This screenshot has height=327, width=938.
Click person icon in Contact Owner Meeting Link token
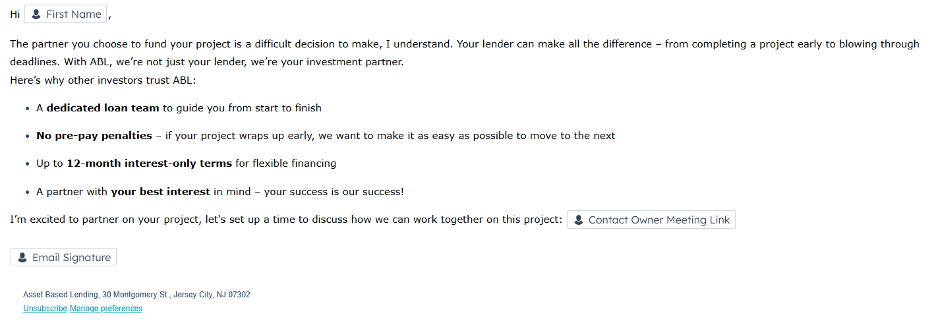tap(578, 220)
